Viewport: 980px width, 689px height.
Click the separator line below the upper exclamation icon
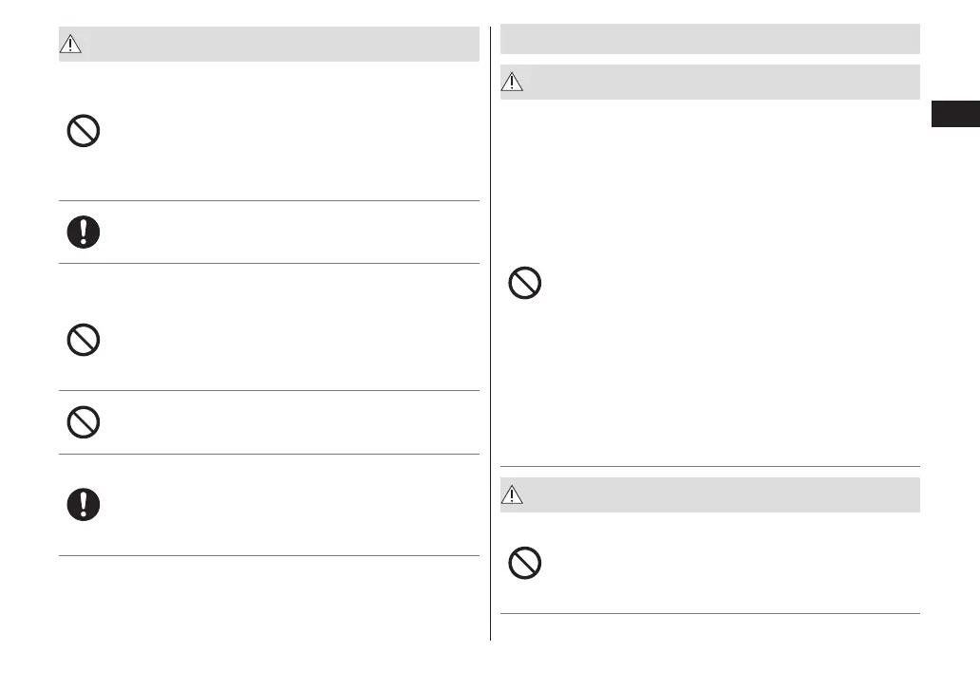[269, 264]
